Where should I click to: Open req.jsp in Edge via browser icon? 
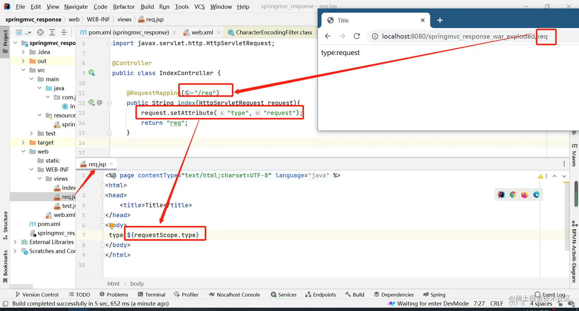click(536, 195)
